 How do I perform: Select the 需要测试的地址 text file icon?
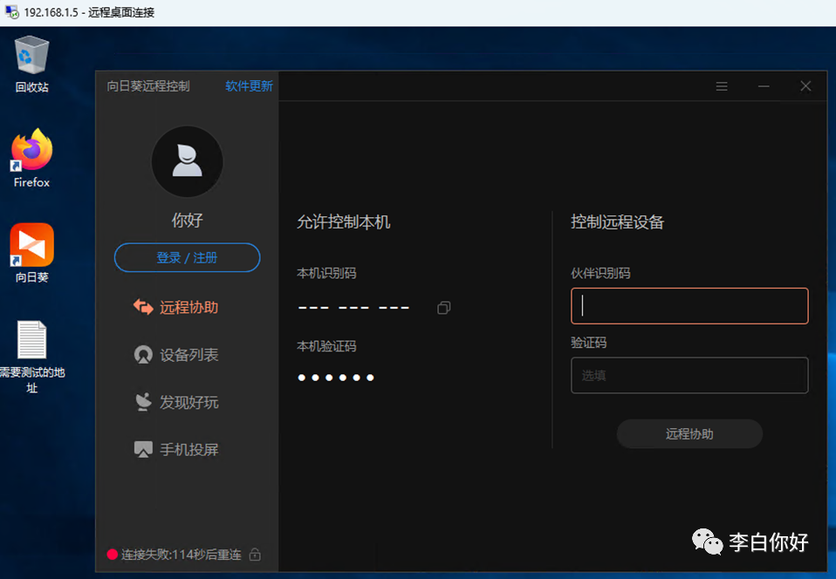(x=32, y=340)
